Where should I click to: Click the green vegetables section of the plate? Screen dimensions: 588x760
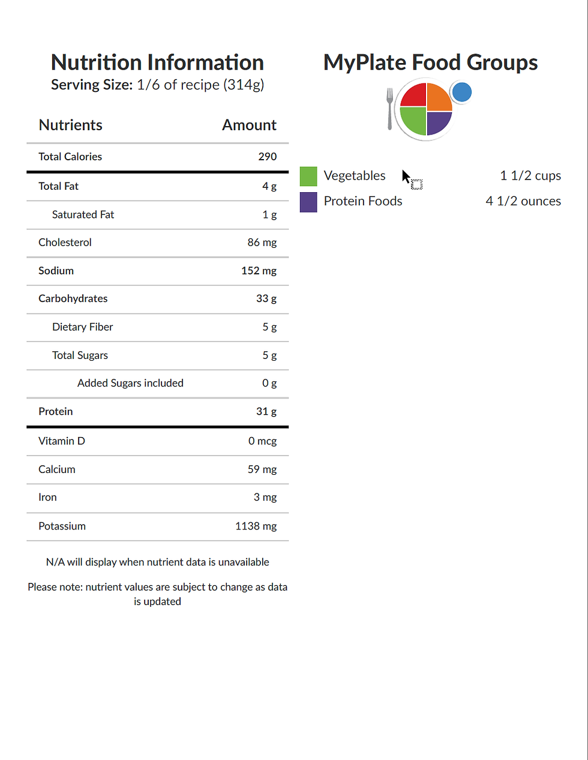coord(413,121)
